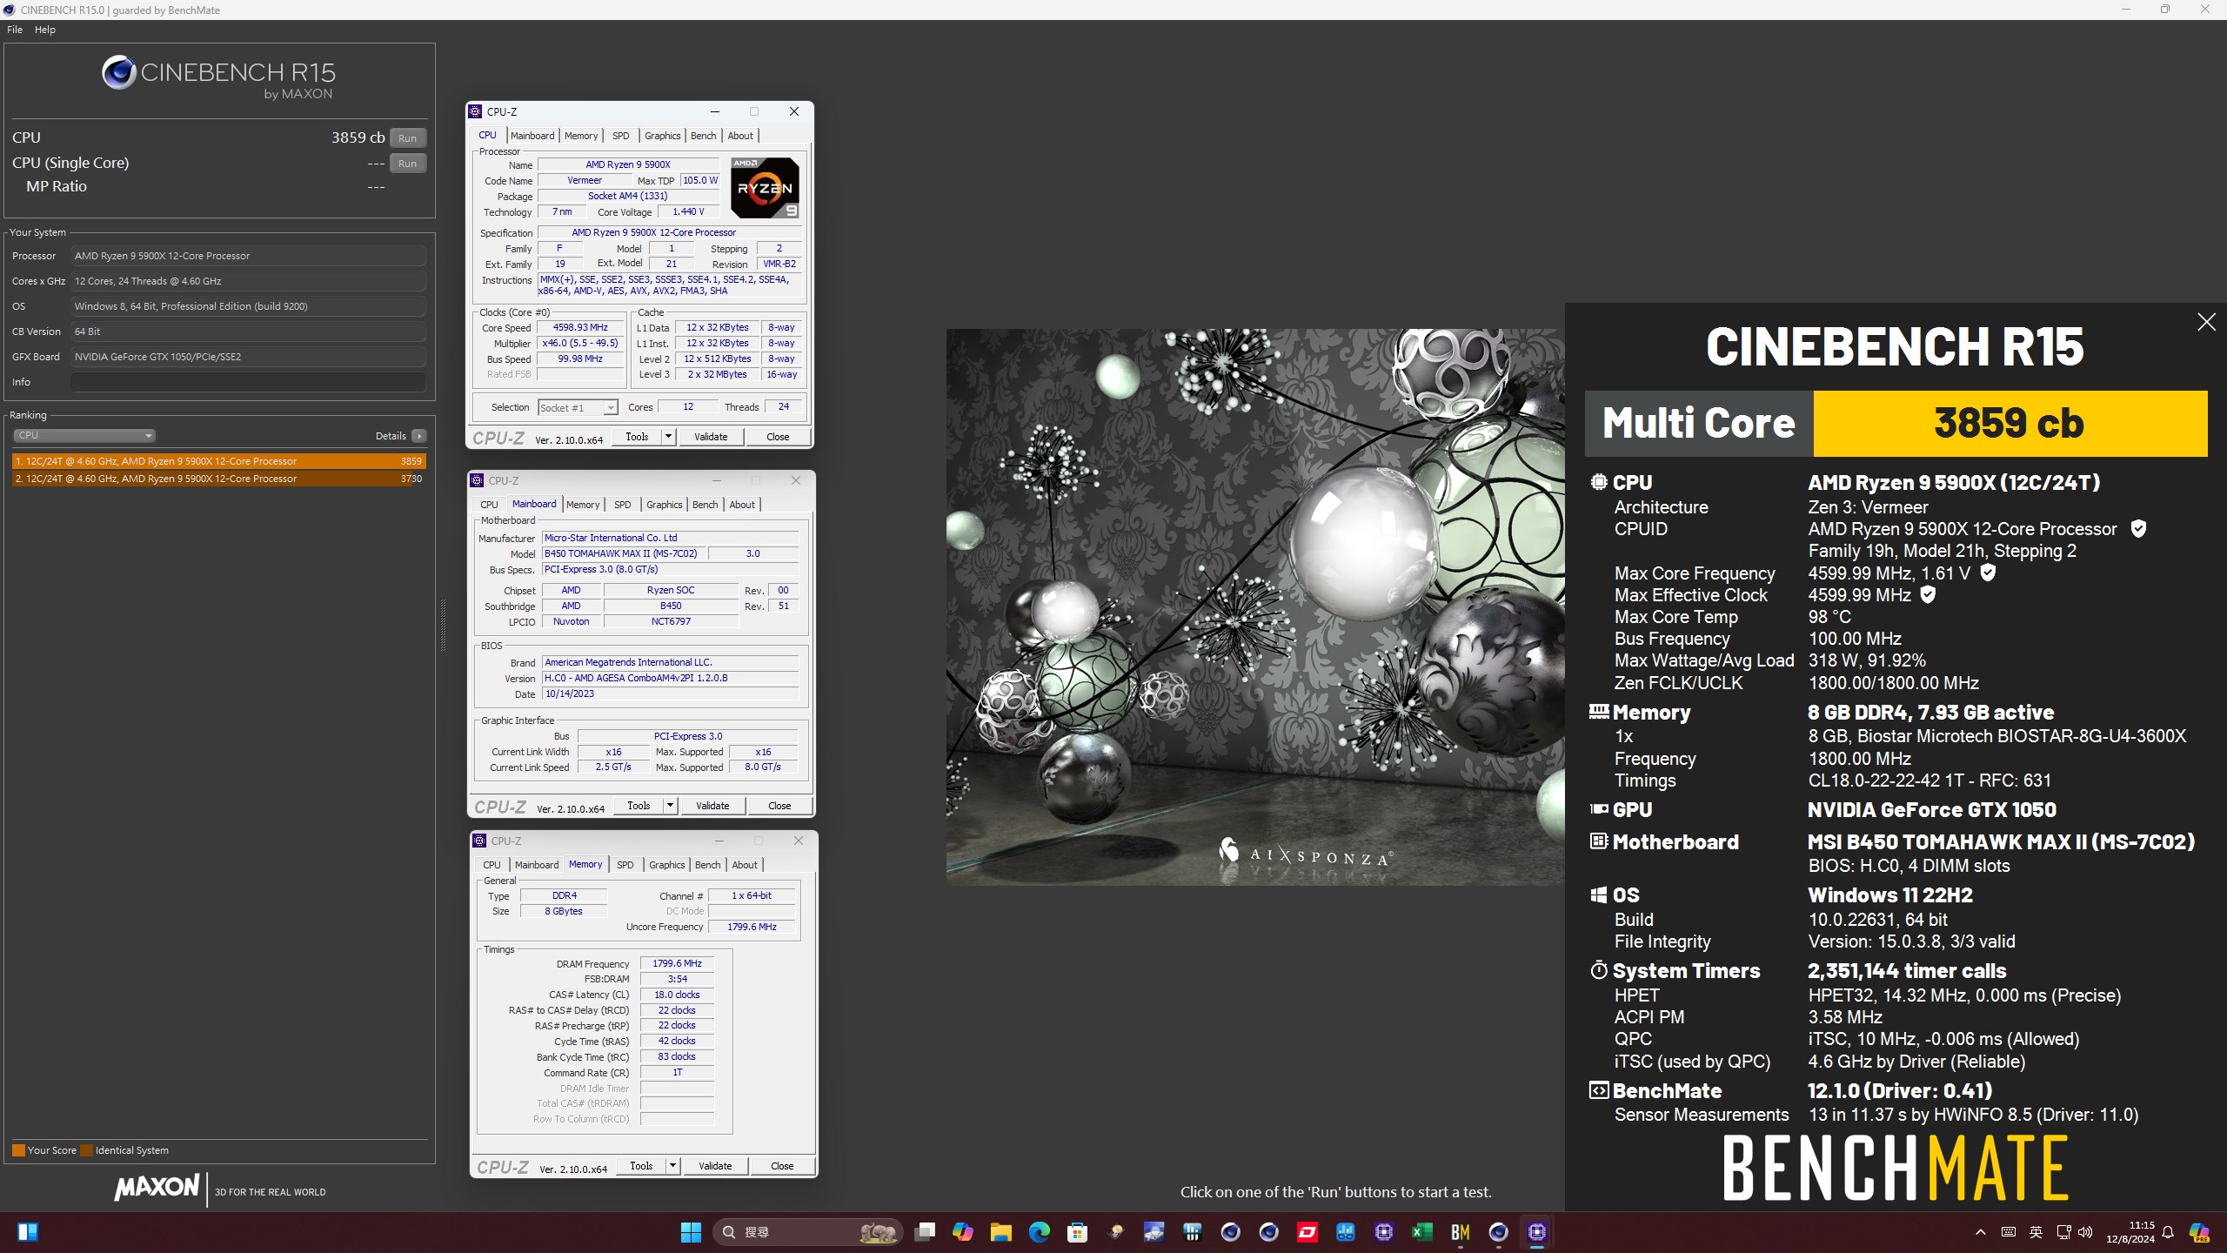Run the CPU (Single Core) test
Viewport: 2227px width, 1253px height.
[407, 164]
